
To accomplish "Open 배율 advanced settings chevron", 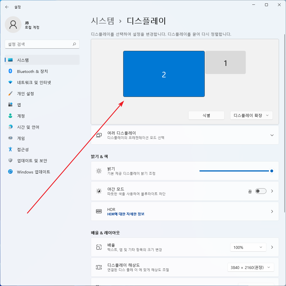I will tap(272, 247).
